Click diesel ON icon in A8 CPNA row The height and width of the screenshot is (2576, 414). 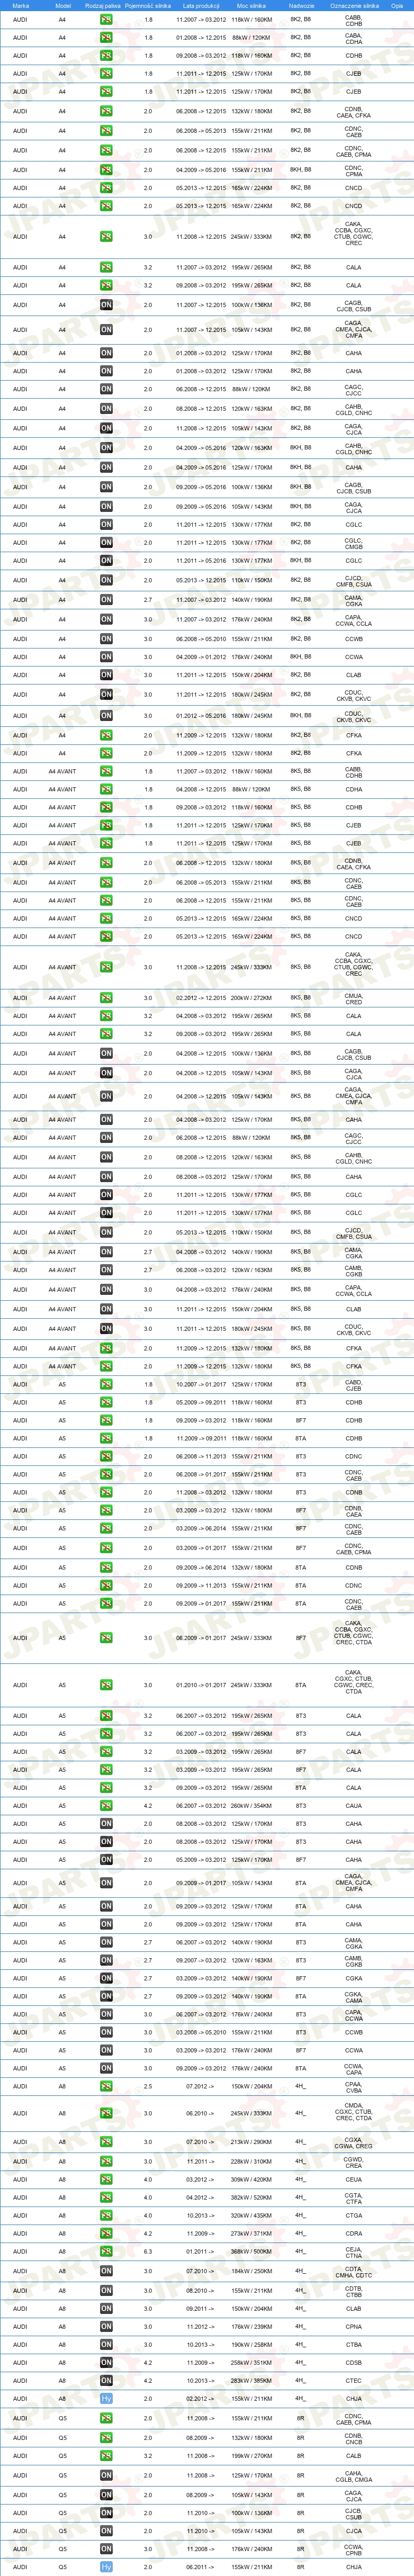tap(106, 2326)
